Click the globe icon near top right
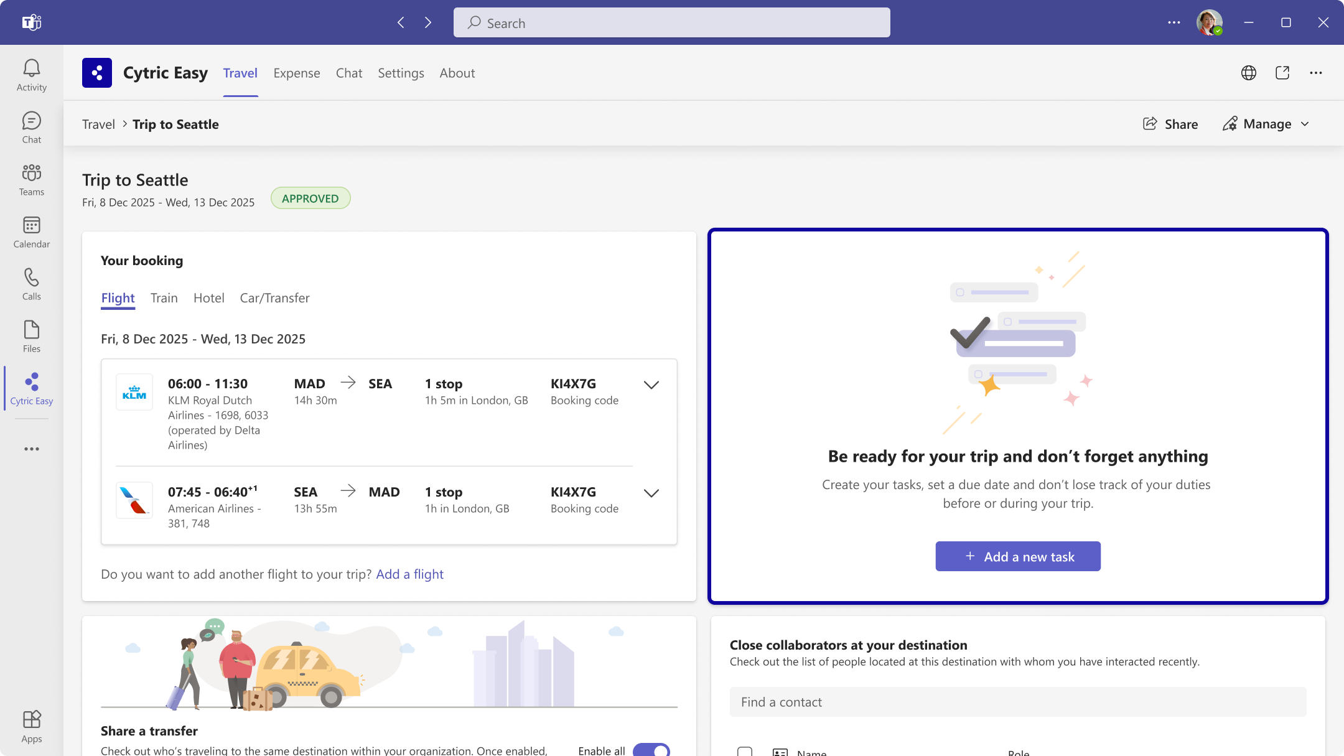Screen dimensions: 1344x756 (x=1248, y=73)
